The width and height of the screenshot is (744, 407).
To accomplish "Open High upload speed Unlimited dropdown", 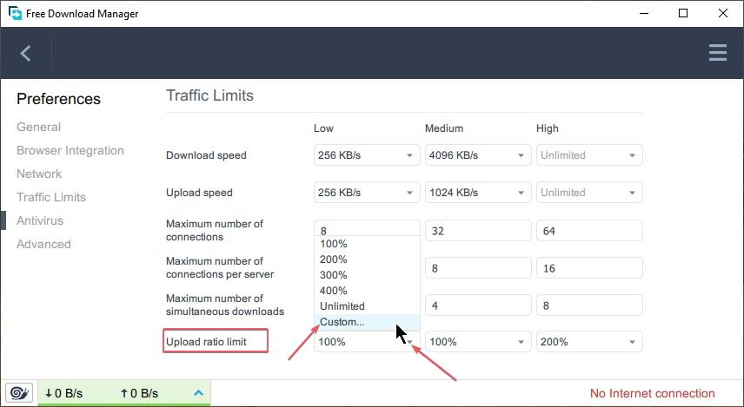I will coord(589,193).
